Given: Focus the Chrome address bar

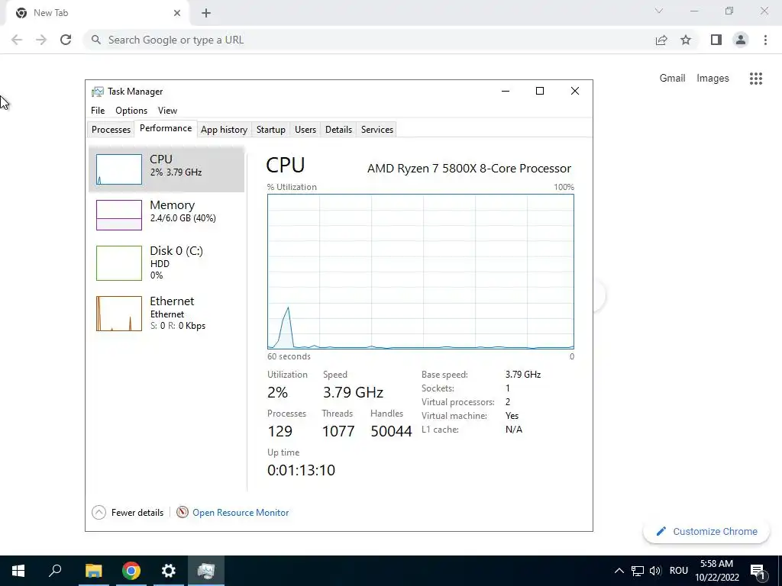Looking at the screenshot, I should (367, 40).
